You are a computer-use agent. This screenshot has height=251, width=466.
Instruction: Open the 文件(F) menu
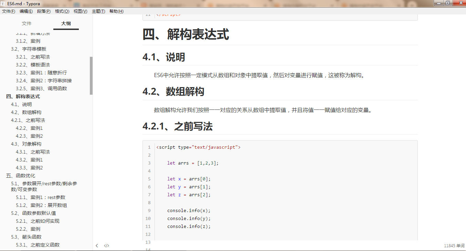(x=9, y=11)
